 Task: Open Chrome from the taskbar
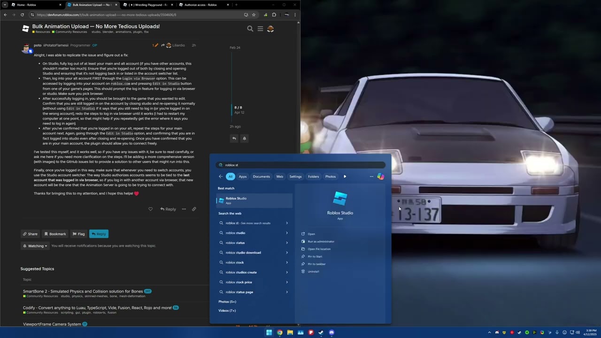pos(280,332)
